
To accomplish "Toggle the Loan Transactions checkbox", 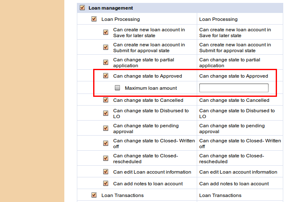I will [94, 195].
